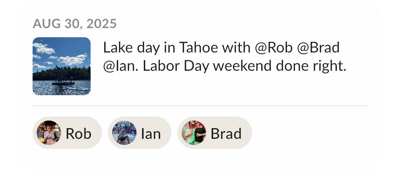Click the divider line above the tagged people

200,106
